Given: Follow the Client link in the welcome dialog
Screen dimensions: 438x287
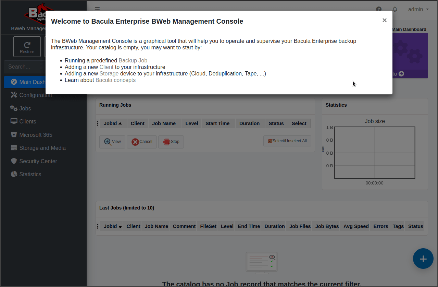Looking at the screenshot, I should click(x=107, y=67).
